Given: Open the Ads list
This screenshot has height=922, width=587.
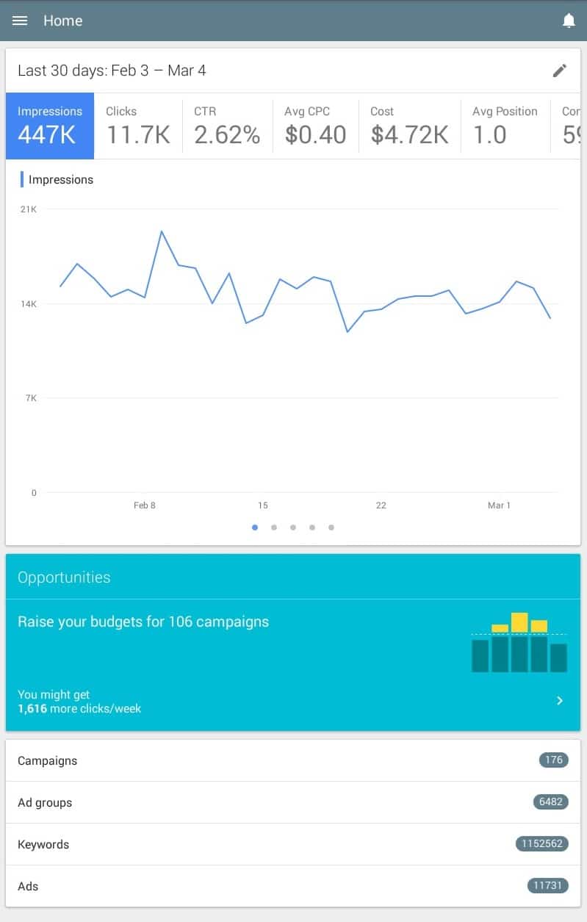Looking at the screenshot, I should tap(292, 886).
